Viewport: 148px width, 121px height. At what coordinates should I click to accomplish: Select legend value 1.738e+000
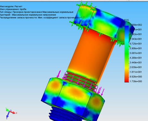136,81
